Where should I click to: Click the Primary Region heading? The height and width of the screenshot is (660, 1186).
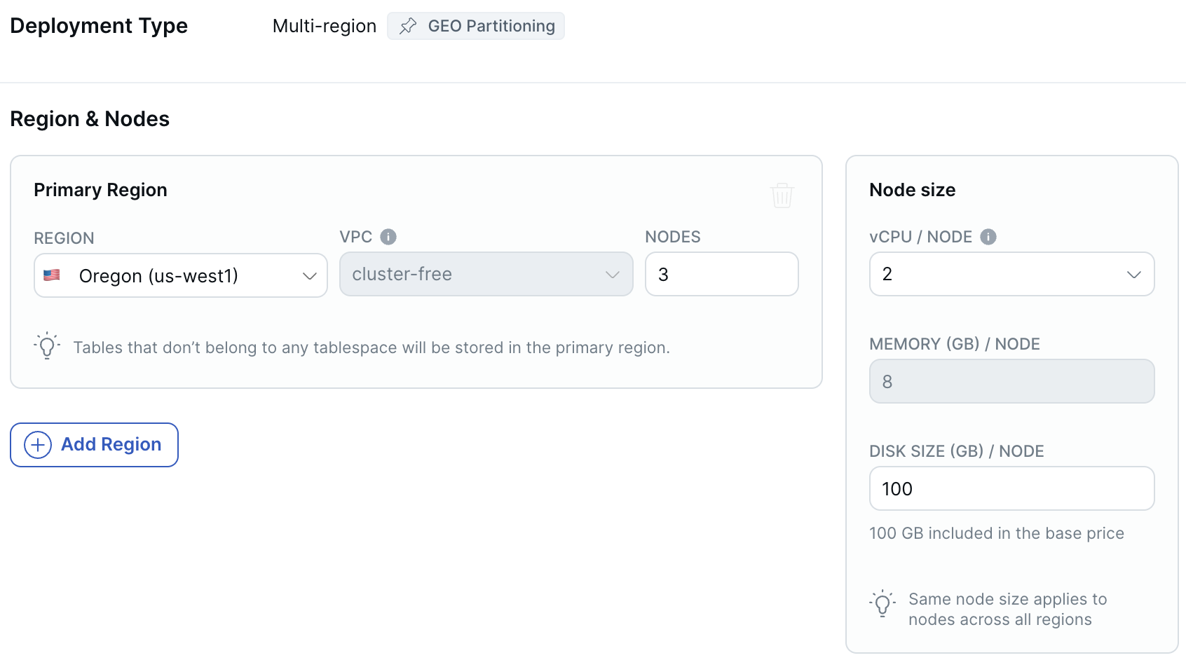(100, 190)
